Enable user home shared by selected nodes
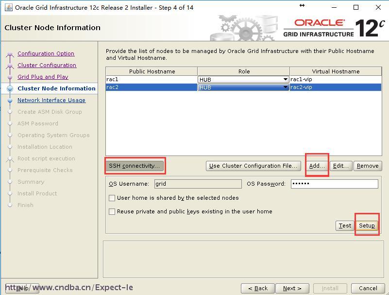This screenshot has height=295, width=389. point(112,198)
